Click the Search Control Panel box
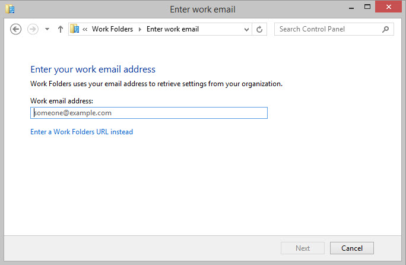The image size is (406, 265). pos(328,29)
